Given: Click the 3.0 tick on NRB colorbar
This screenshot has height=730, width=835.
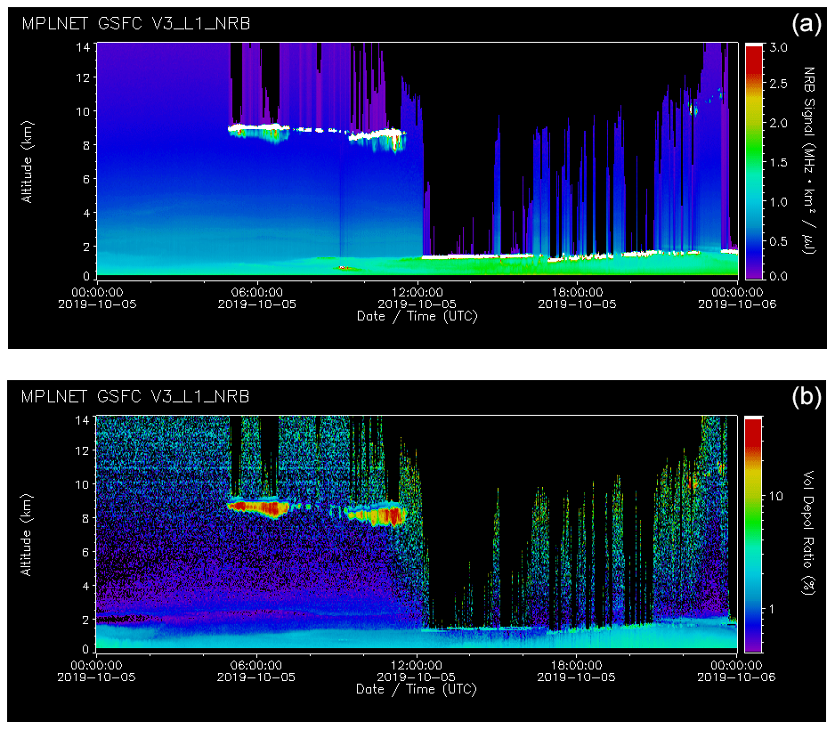Looking at the screenshot, I should click(780, 46).
